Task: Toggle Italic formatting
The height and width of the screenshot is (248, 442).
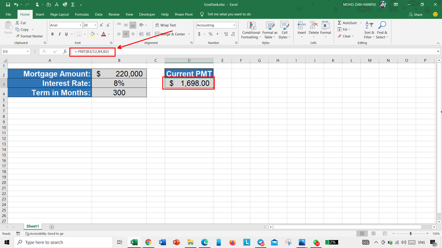Action: (59, 34)
